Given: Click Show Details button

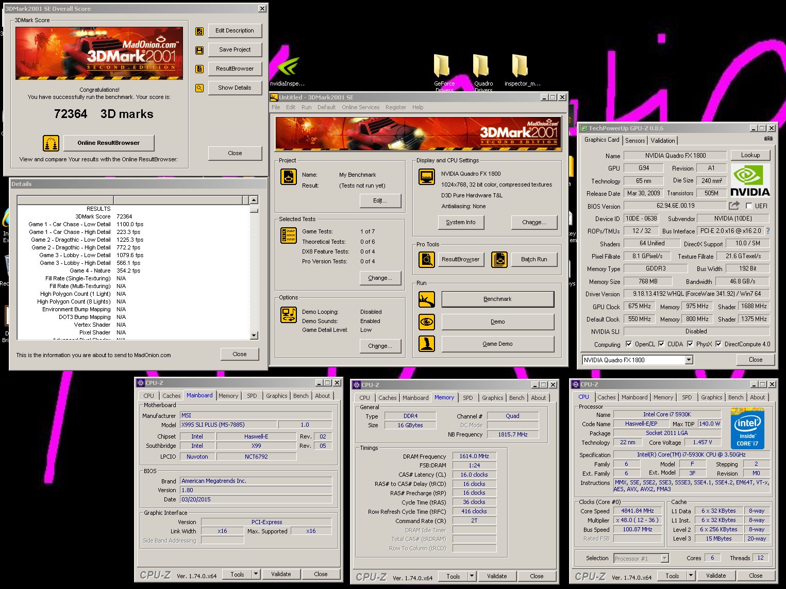Looking at the screenshot, I should [235, 88].
